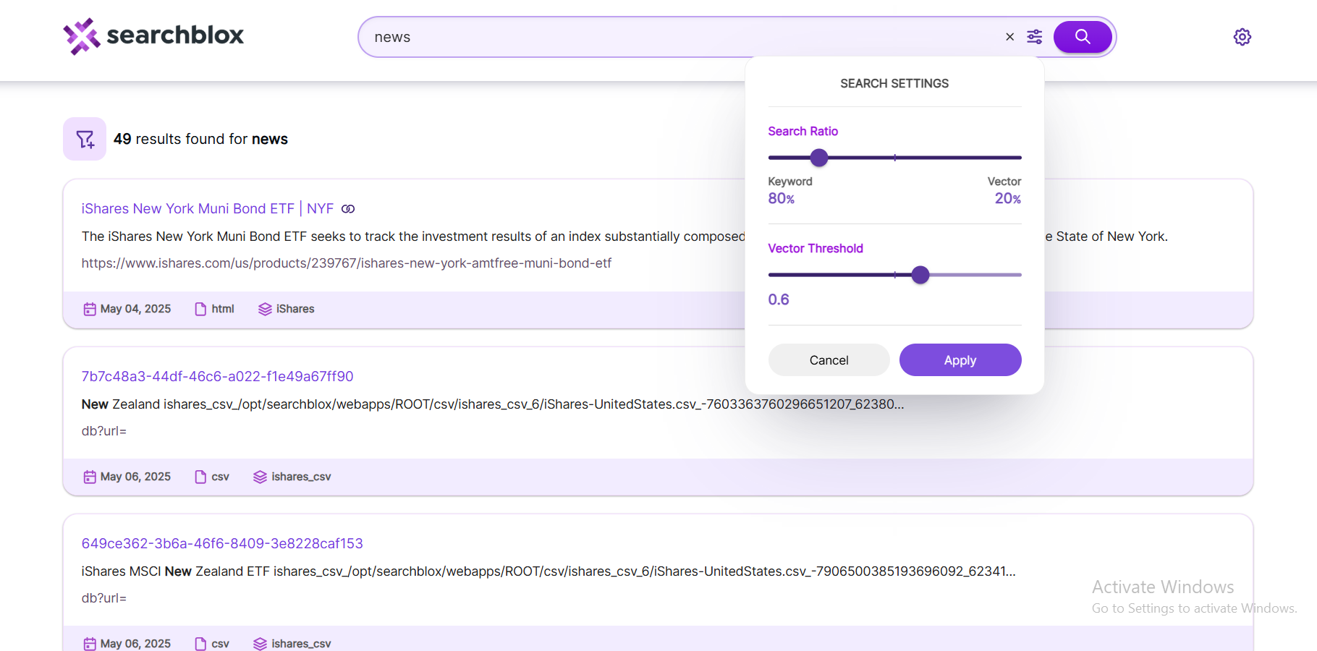Click the Vector 20% value
The image size is (1317, 651).
click(1008, 198)
